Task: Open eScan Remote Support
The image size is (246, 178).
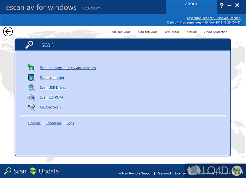Action: point(136,173)
